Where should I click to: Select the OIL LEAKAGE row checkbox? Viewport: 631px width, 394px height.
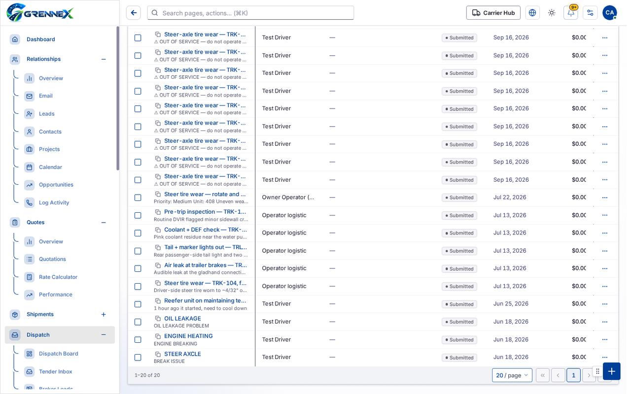tap(138, 322)
